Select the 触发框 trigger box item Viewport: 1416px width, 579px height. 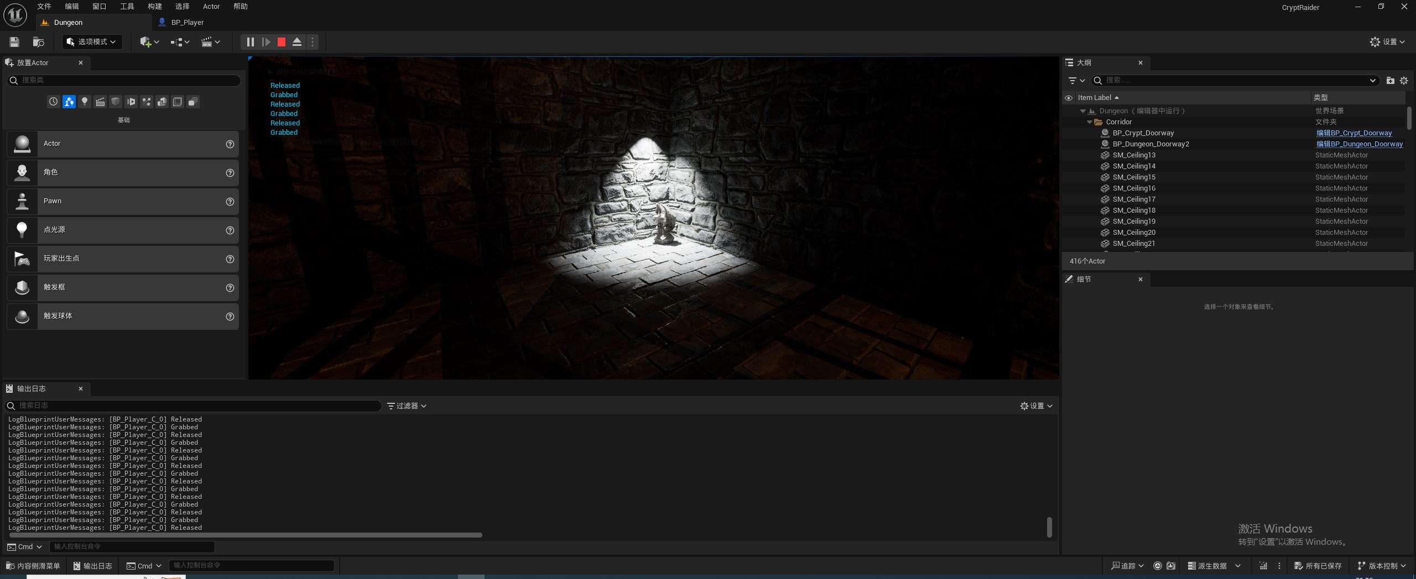(x=123, y=288)
